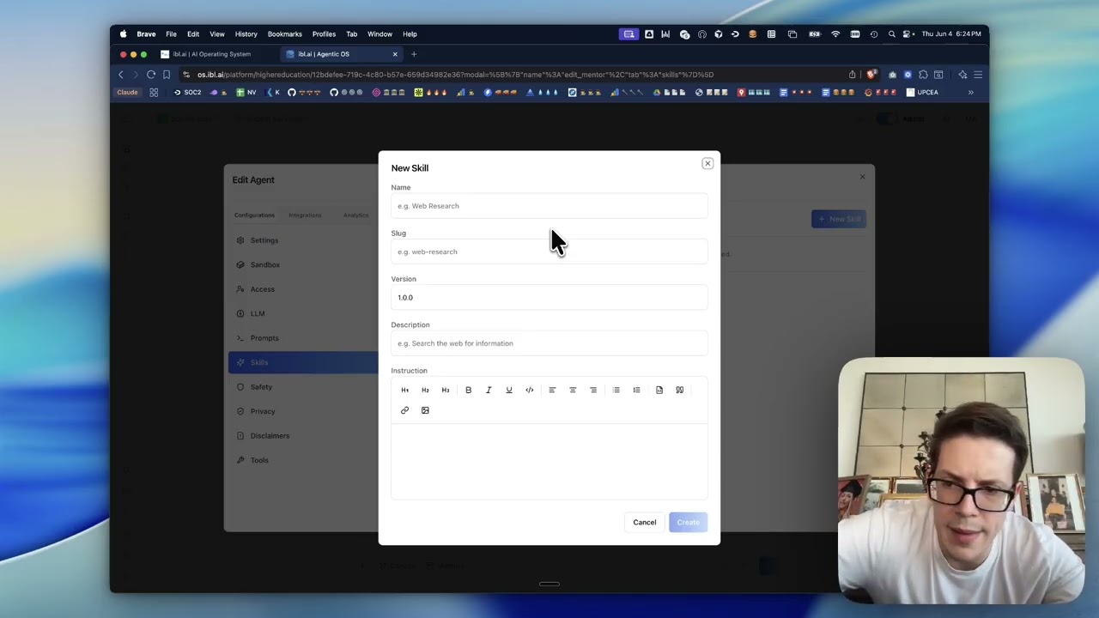Insert inline code in Instruction editor
This screenshot has height=618, width=1099.
click(x=530, y=390)
